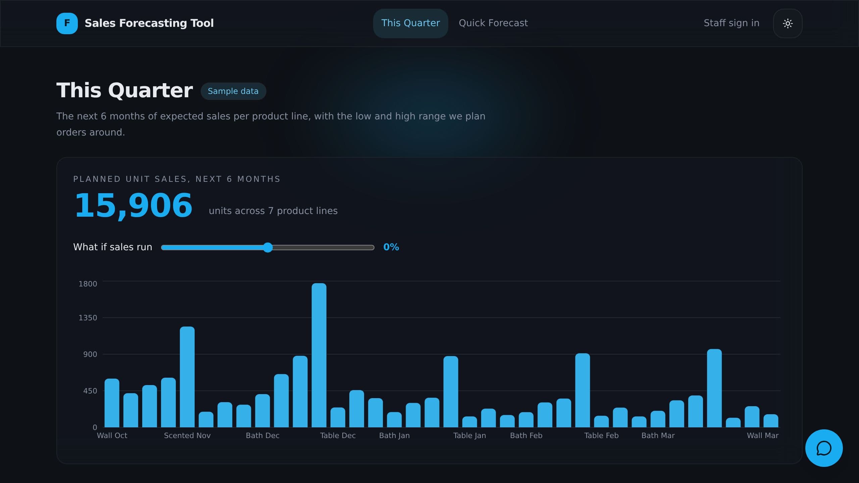Open the chat bubble widget

click(824, 448)
